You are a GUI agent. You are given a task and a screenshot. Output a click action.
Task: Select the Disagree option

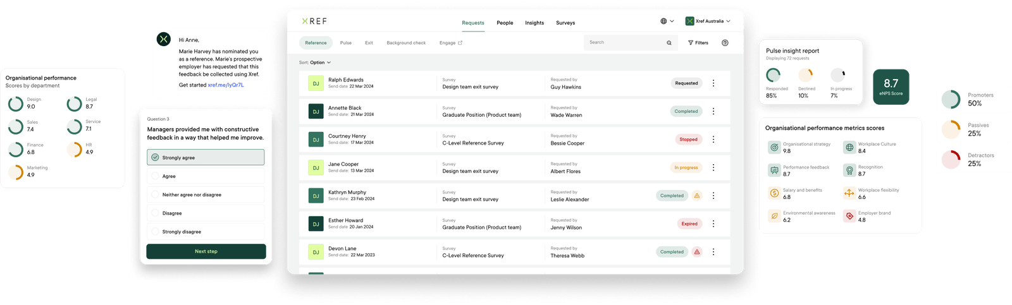point(206,213)
